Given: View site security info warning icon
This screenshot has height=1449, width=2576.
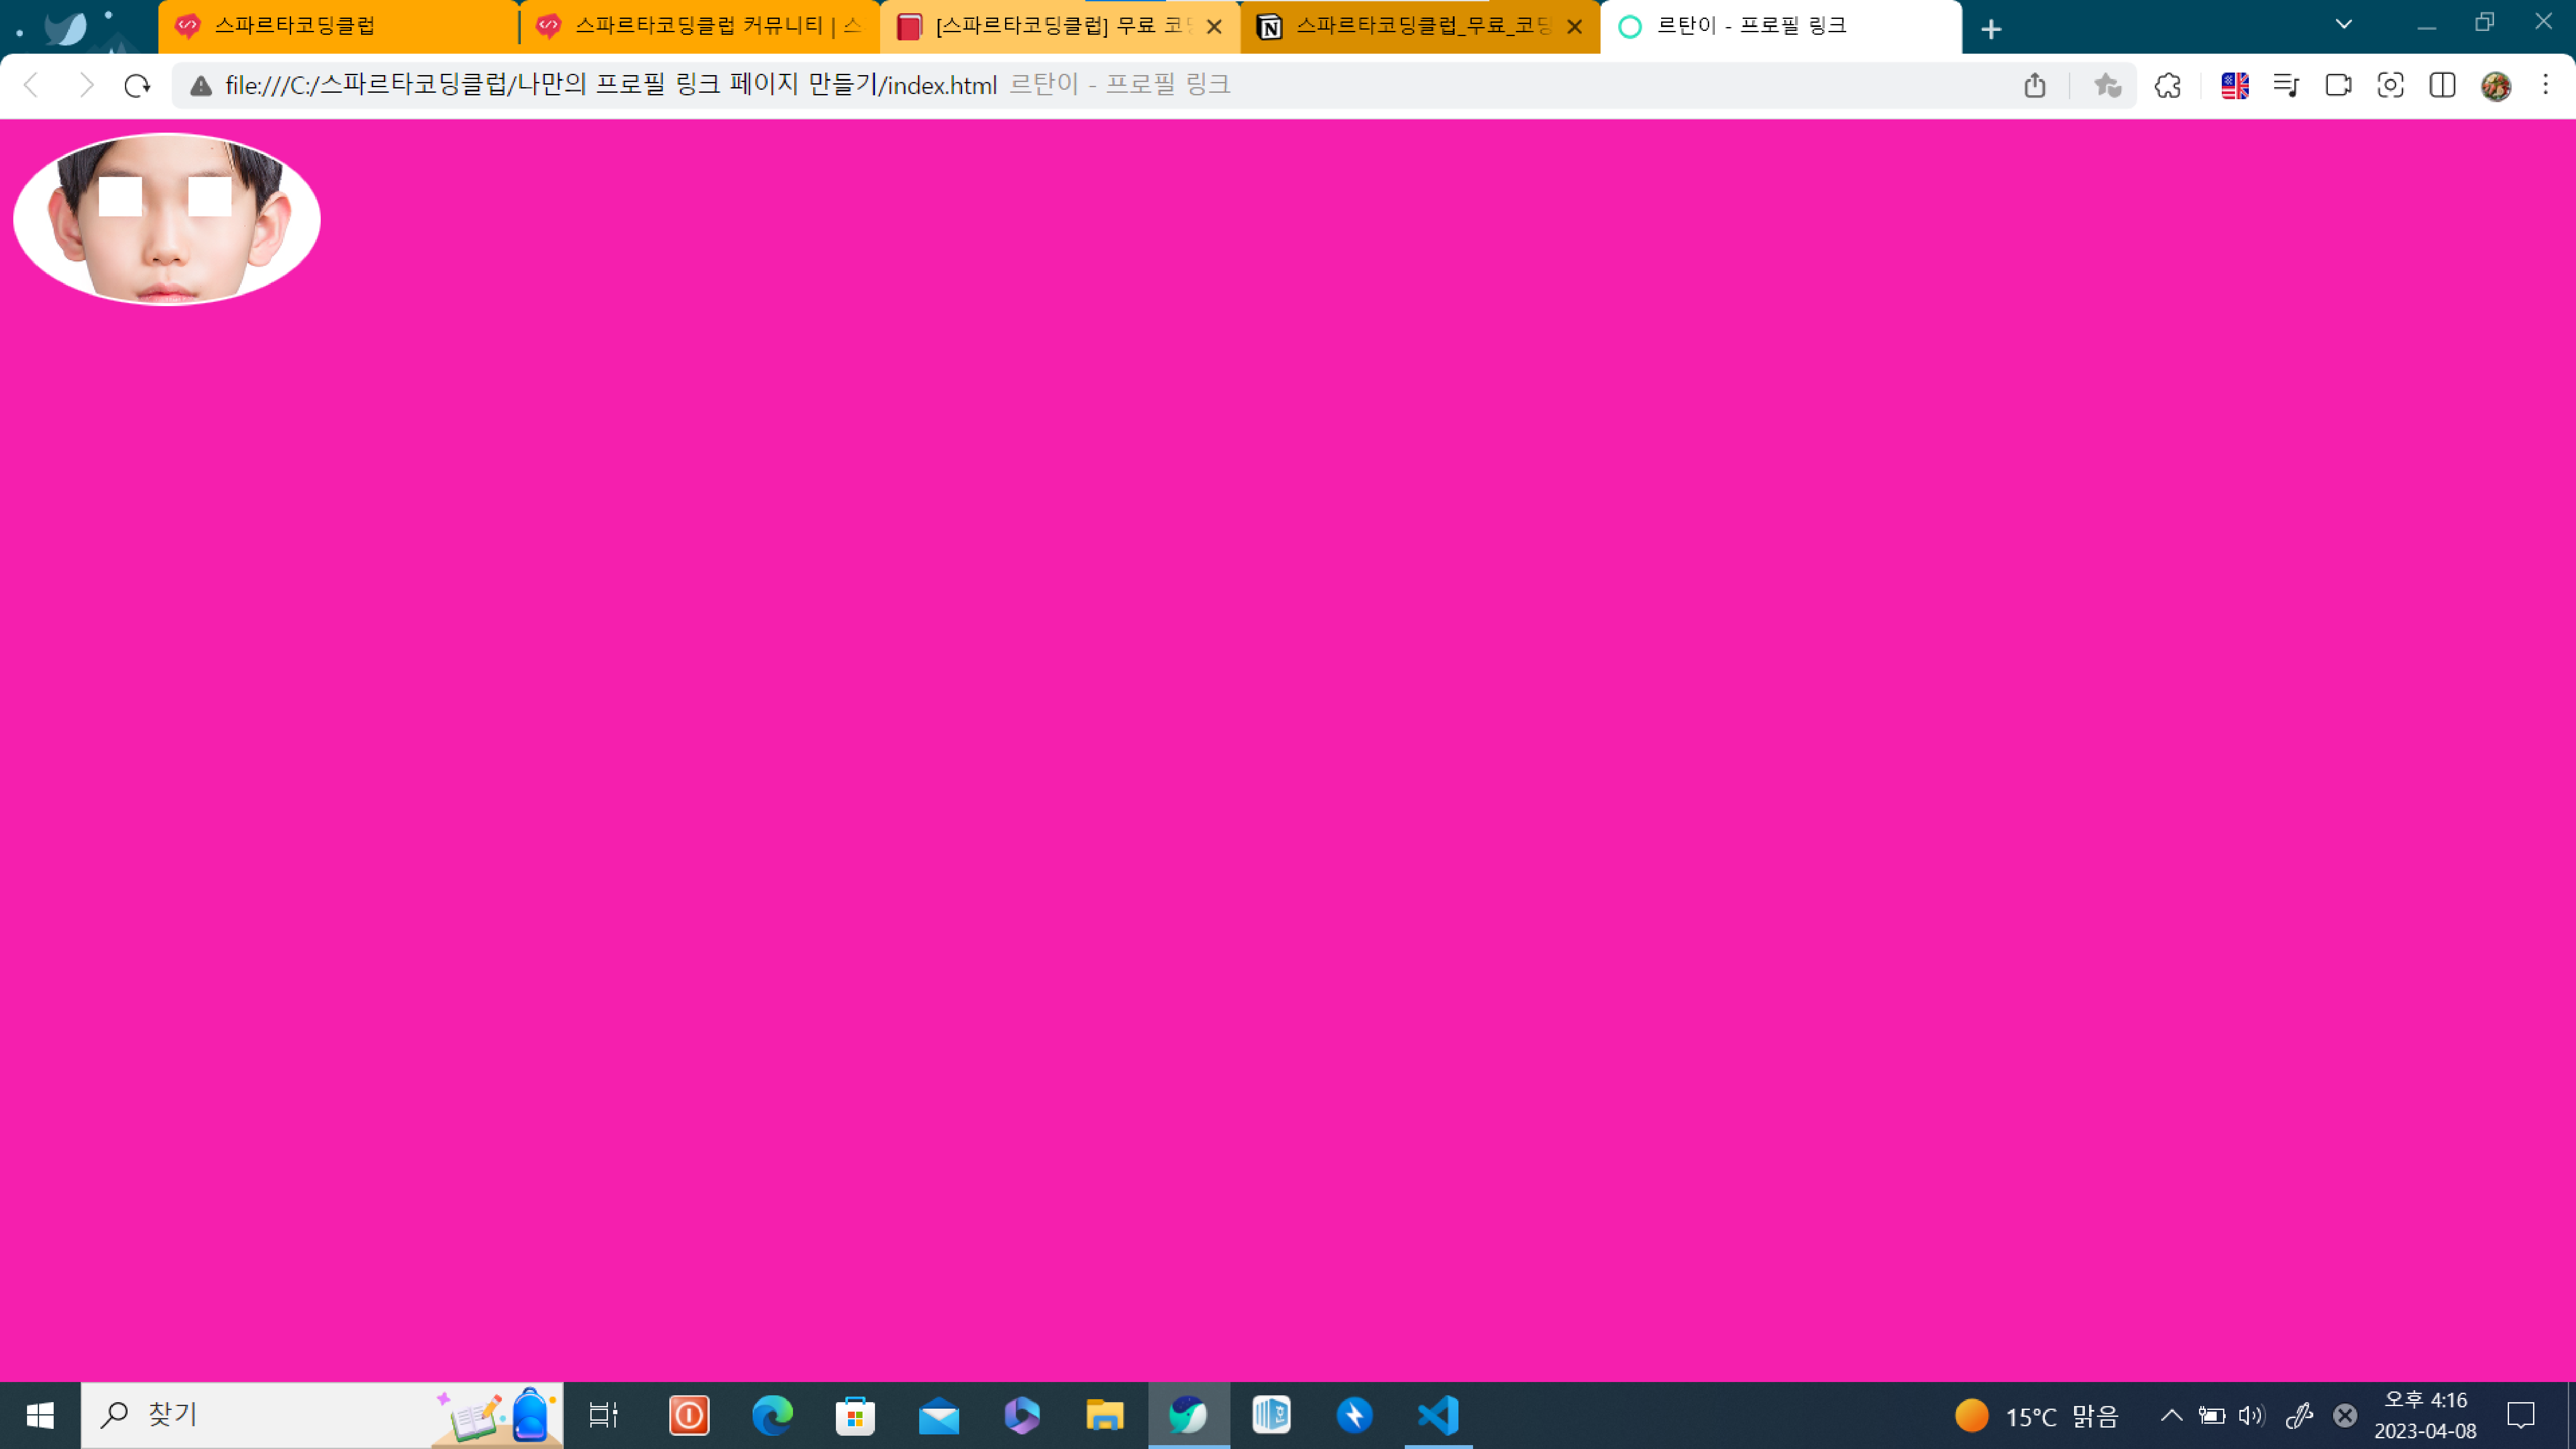Looking at the screenshot, I should point(201,86).
